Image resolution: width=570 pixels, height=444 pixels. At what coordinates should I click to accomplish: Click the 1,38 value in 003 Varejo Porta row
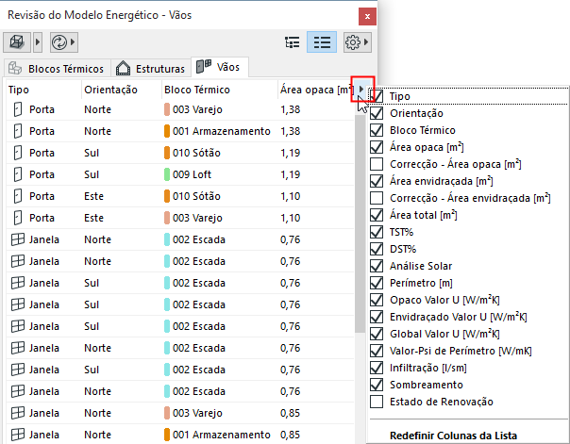(x=290, y=109)
